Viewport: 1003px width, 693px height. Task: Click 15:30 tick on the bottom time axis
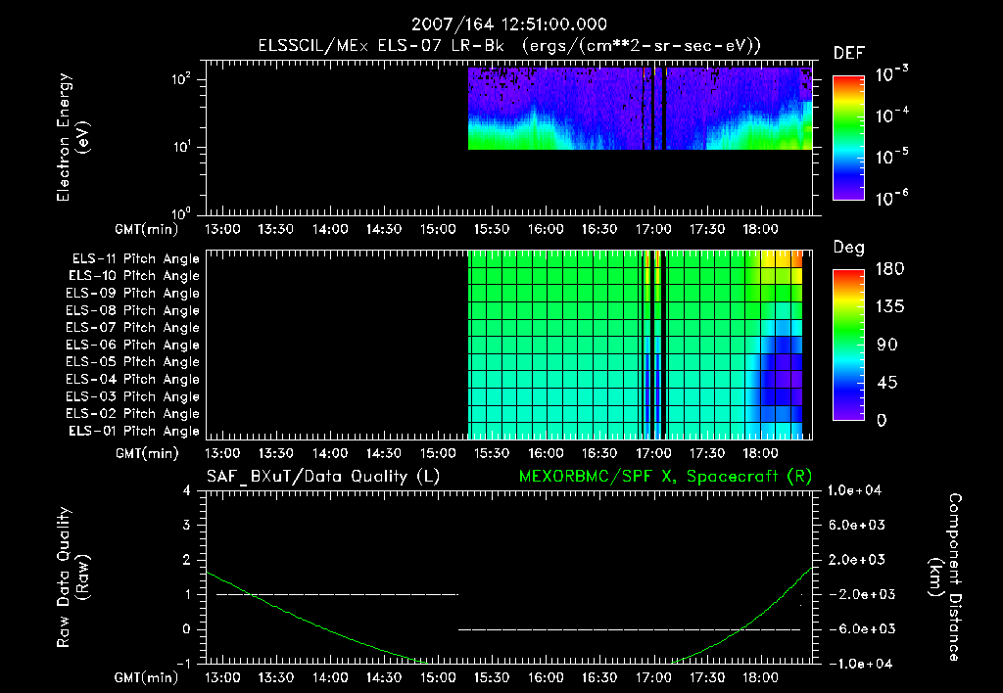tap(492, 677)
